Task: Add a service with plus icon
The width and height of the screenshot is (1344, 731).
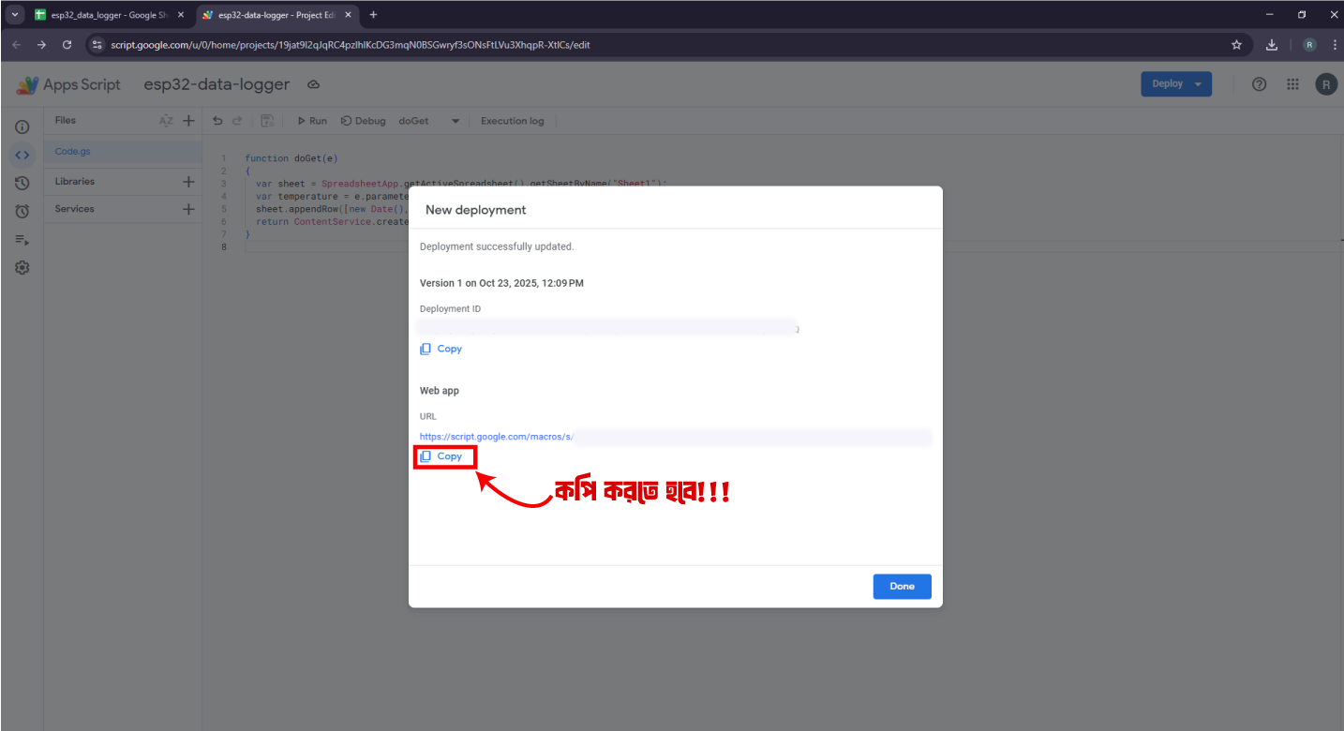Action: (188, 209)
